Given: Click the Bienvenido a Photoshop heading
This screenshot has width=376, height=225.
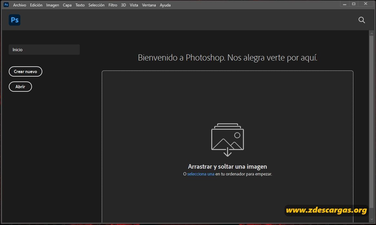Looking at the screenshot, I should (x=227, y=58).
